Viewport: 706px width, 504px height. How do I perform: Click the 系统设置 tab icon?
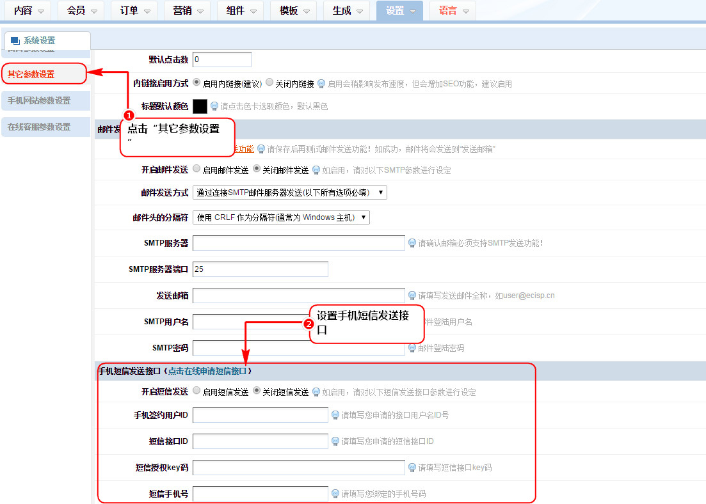tap(15, 41)
